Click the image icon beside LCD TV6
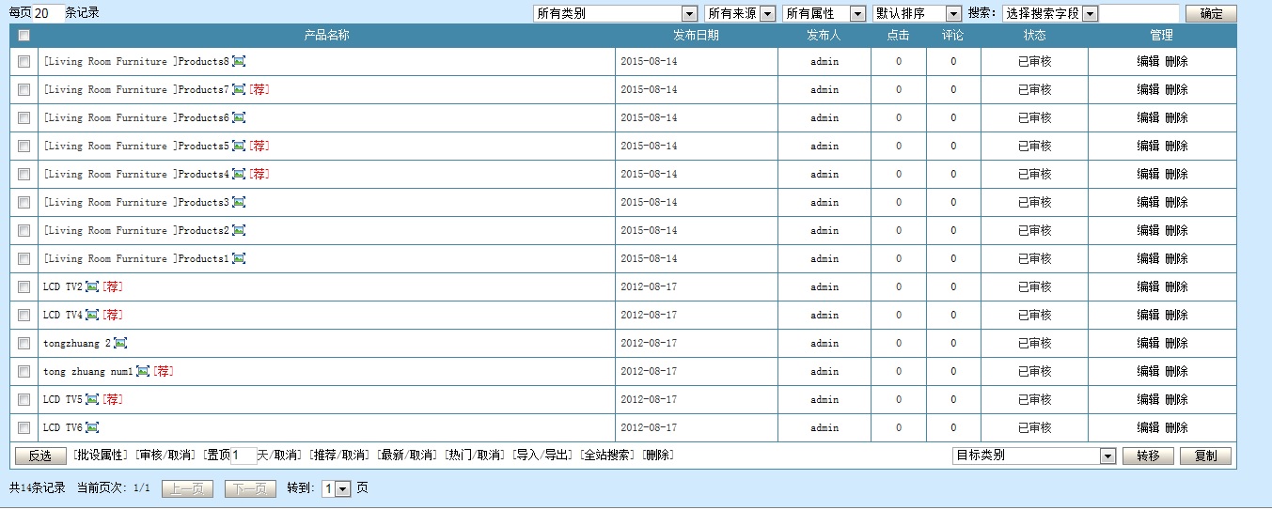This screenshot has height=510, width=1272. coord(92,428)
